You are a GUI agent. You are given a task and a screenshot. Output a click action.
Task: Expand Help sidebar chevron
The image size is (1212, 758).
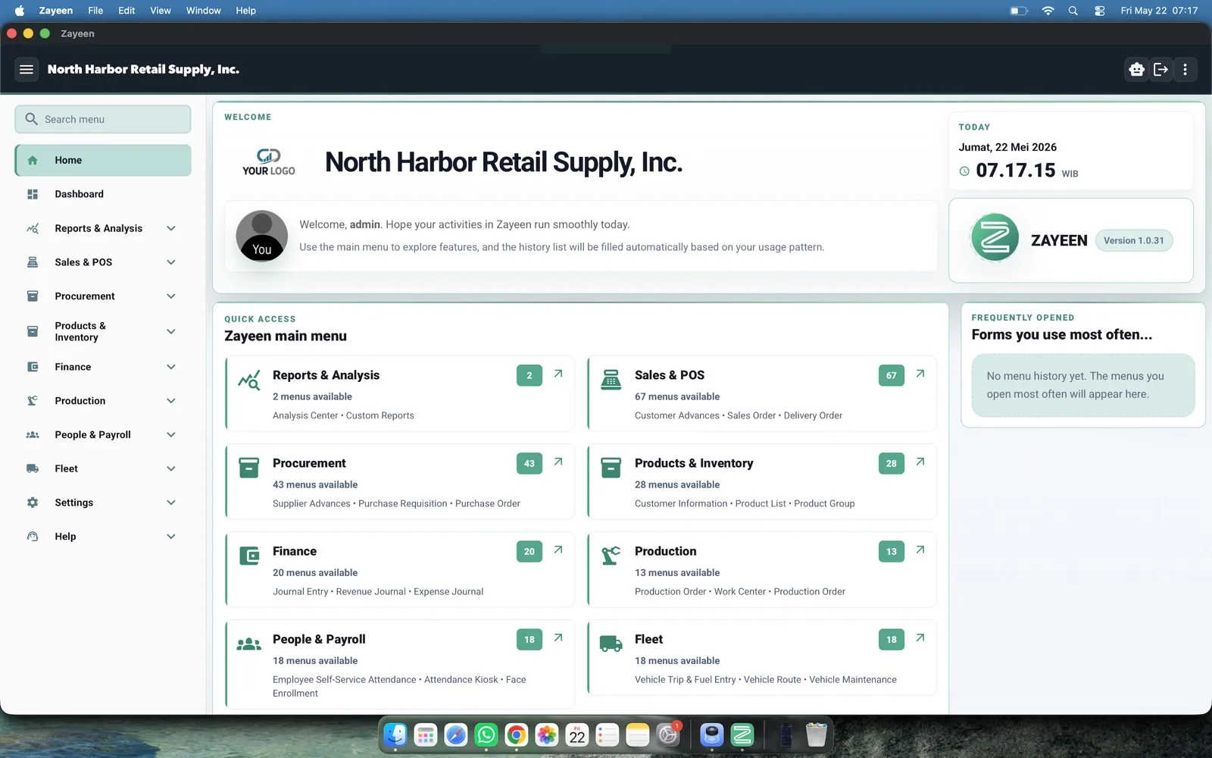171,537
